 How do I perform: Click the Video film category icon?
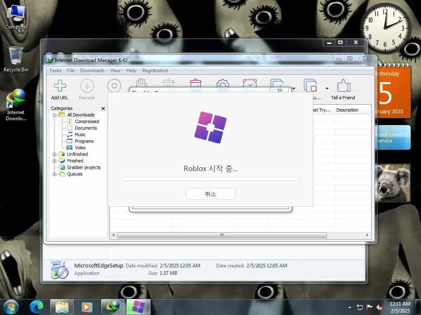(69, 148)
